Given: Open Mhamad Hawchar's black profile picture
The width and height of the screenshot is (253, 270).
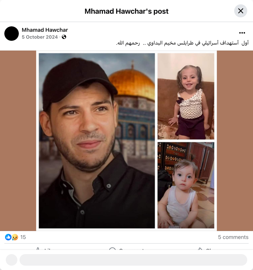Looking at the screenshot, I should (12, 33).
